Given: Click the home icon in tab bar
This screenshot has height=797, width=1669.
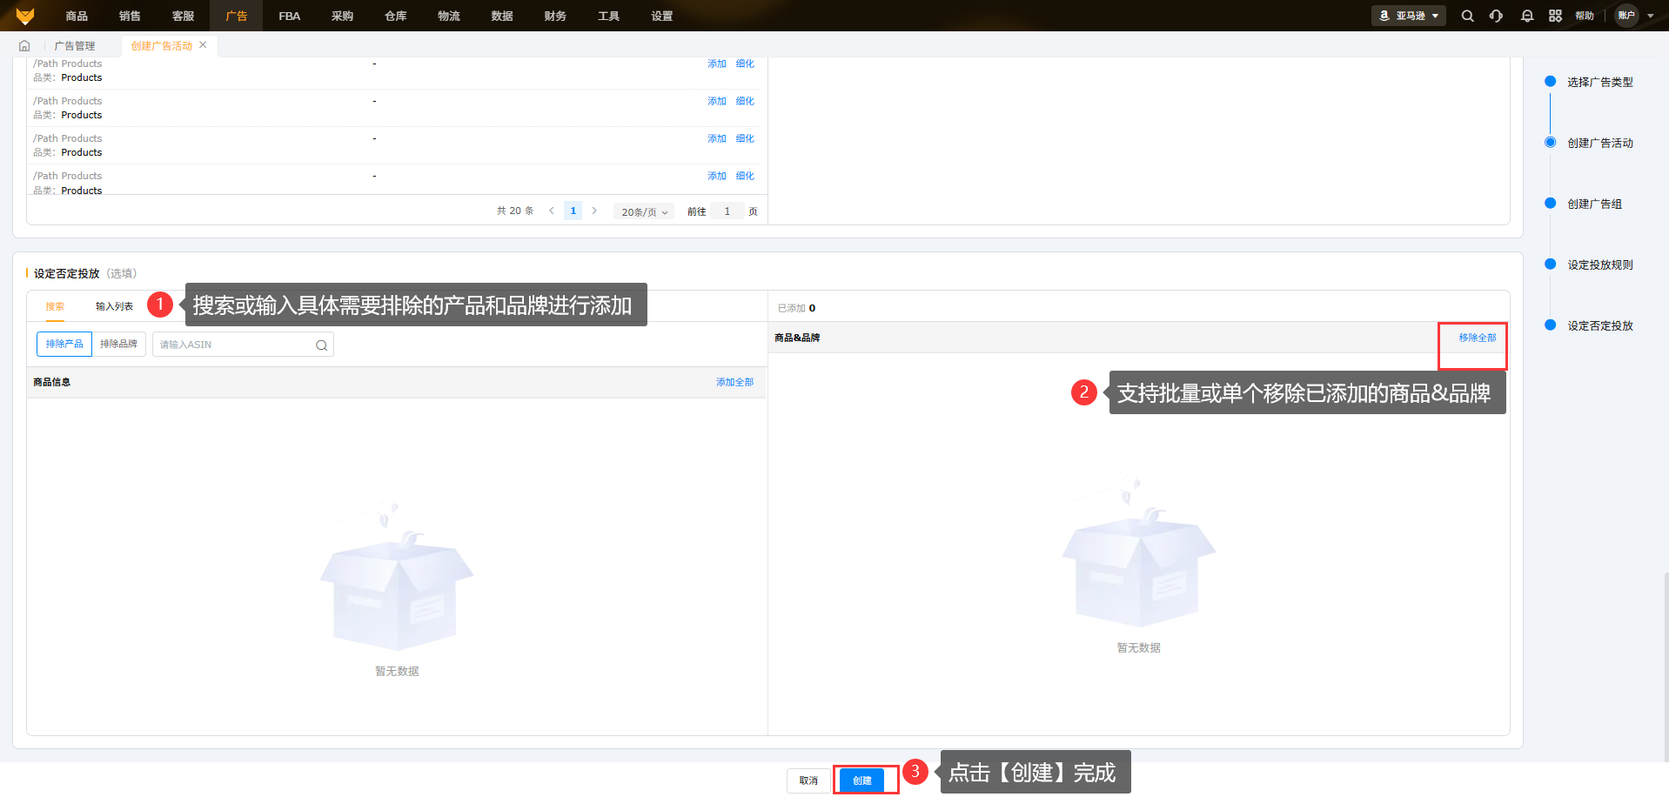Looking at the screenshot, I should pyautogui.click(x=24, y=46).
